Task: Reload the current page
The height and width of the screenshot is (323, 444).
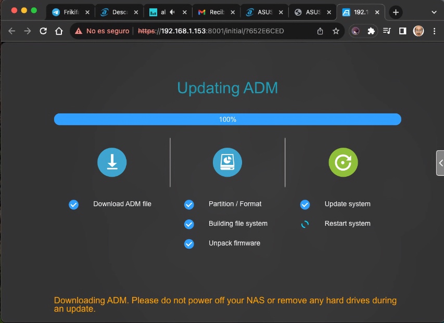Action: point(43,31)
